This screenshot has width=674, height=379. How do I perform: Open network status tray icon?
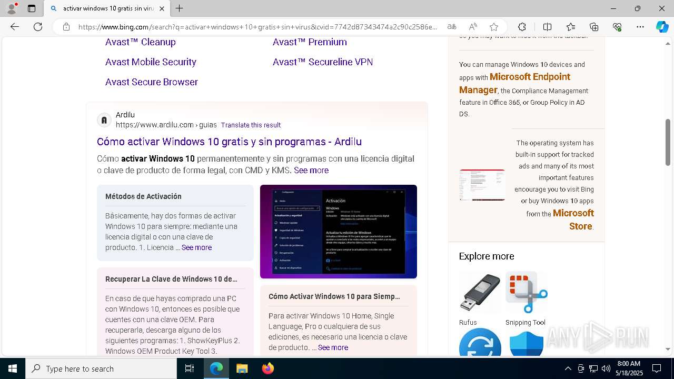coord(593,368)
